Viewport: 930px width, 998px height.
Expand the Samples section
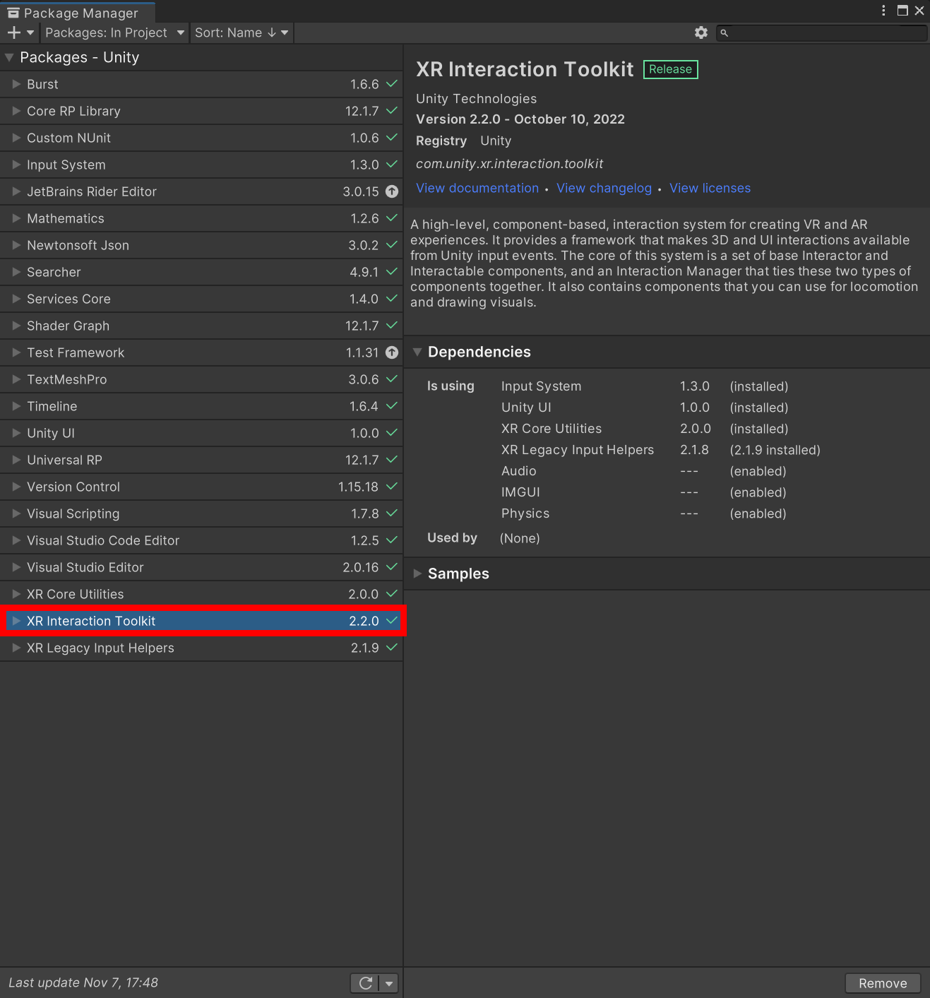(x=417, y=574)
